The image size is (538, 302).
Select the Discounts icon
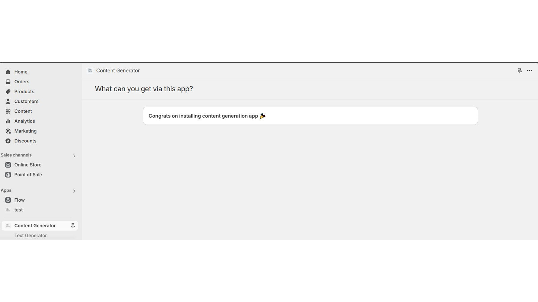click(x=8, y=141)
